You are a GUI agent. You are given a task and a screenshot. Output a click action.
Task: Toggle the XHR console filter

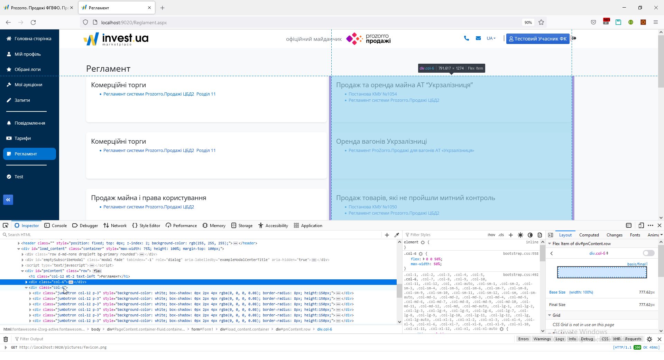point(617,339)
